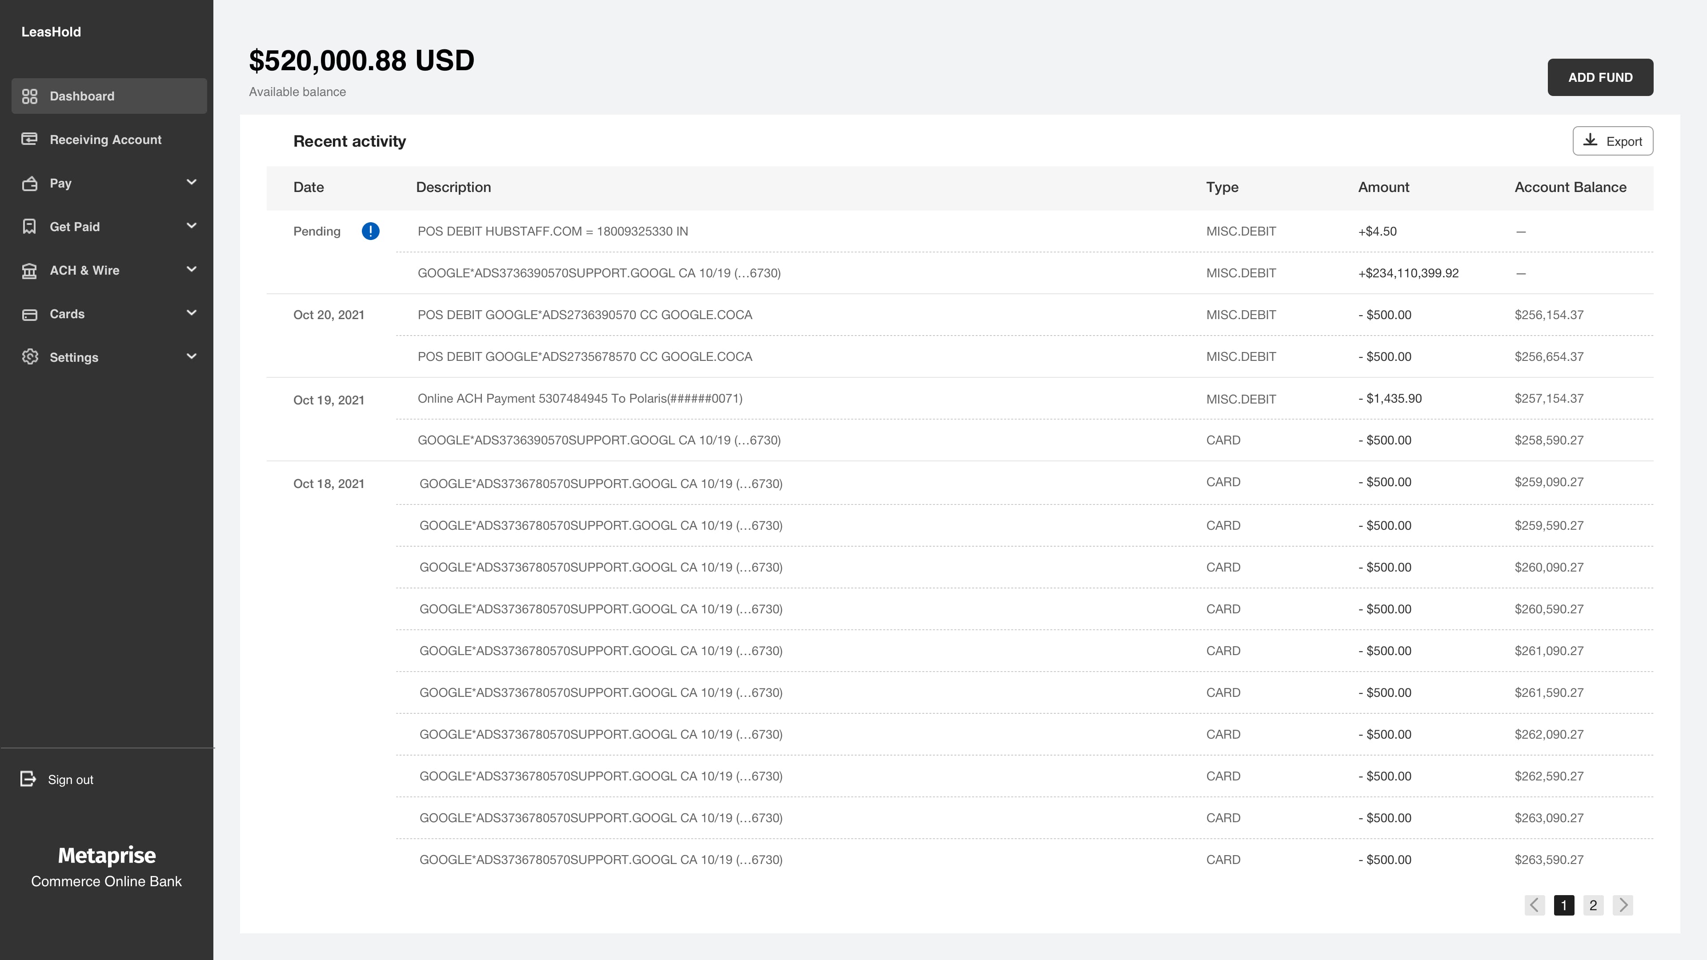1707x960 pixels.
Task: Click the Sign out door icon
Action: 28,779
